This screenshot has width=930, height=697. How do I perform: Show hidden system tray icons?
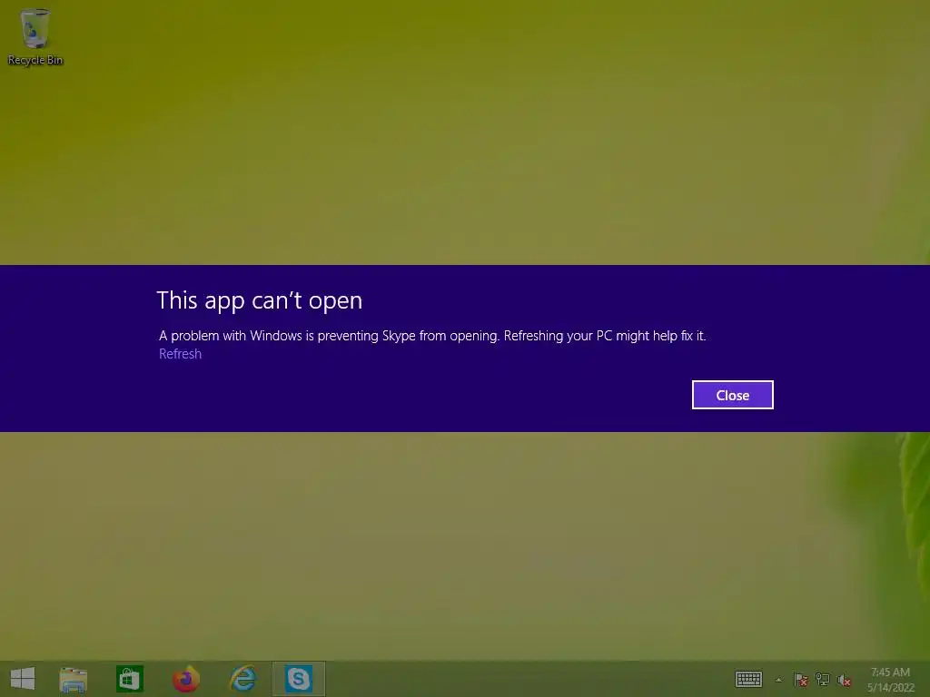point(778,680)
